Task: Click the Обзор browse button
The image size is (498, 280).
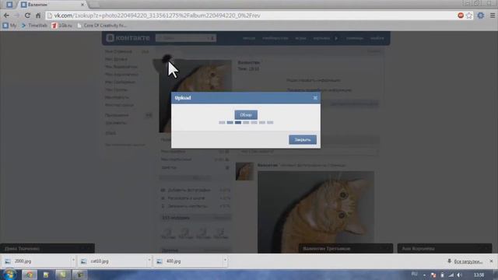Action: click(x=246, y=115)
